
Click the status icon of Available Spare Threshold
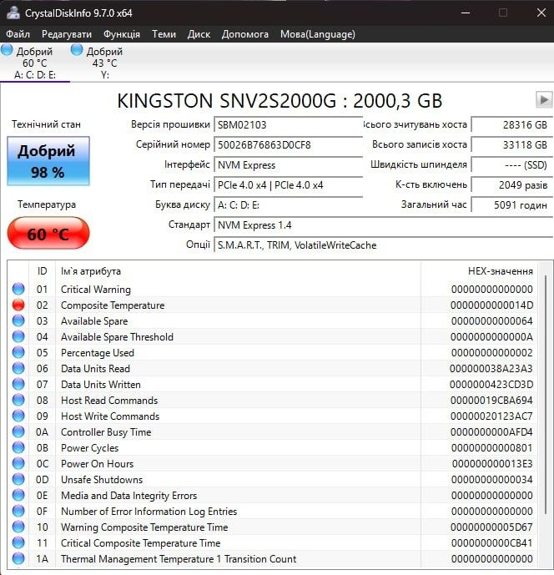[x=18, y=336]
